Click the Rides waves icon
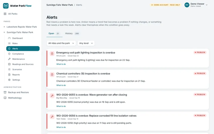The width and height of the screenshot is (214, 134). click(9, 43)
